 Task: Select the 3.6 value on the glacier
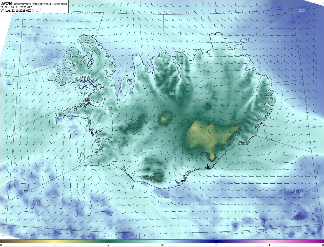click(x=163, y=119)
